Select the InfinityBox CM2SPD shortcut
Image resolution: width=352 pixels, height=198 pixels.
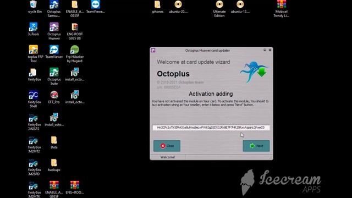point(34,167)
